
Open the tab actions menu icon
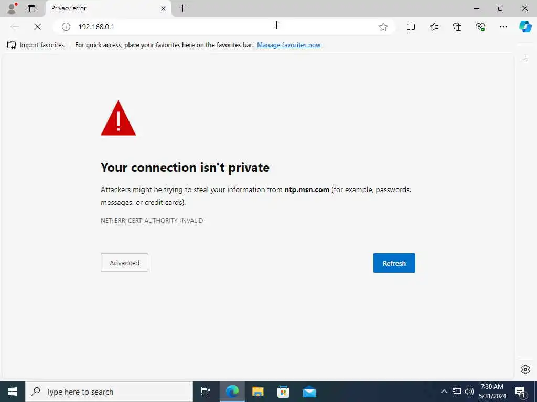click(31, 8)
